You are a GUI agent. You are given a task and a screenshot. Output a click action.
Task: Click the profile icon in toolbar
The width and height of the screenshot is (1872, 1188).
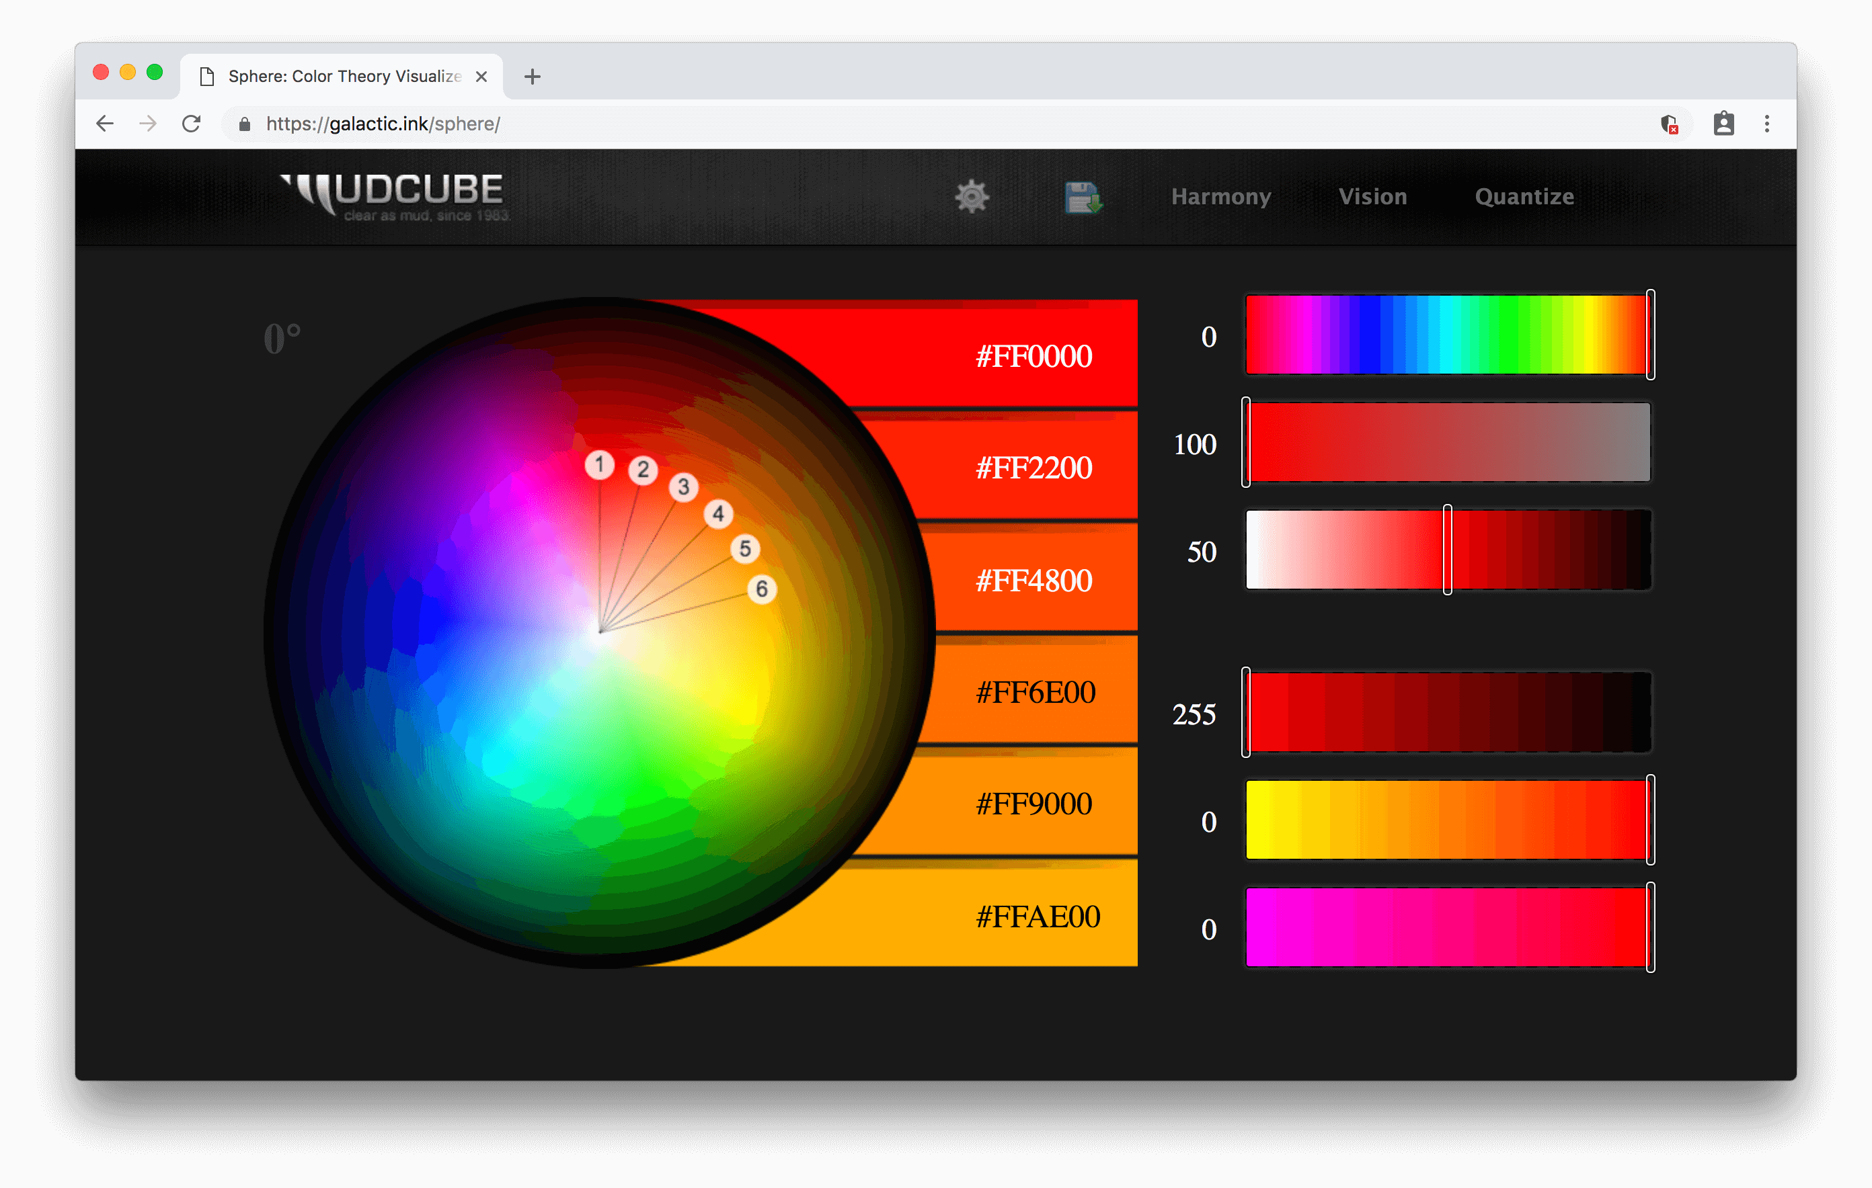tap(1723, 124)
